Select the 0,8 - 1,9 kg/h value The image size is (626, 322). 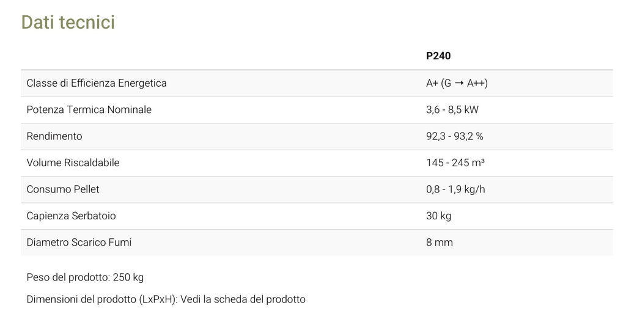tap(455, 189)
